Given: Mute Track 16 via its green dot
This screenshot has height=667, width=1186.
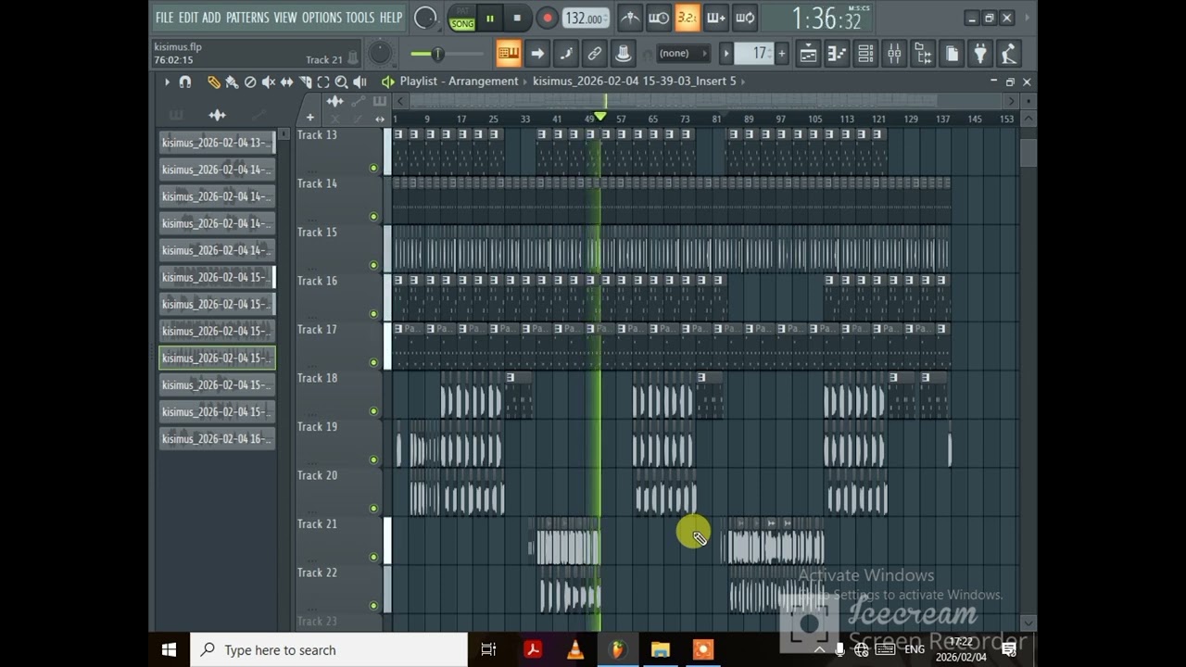Looking at the screenshot, I should tap(373, 314).
